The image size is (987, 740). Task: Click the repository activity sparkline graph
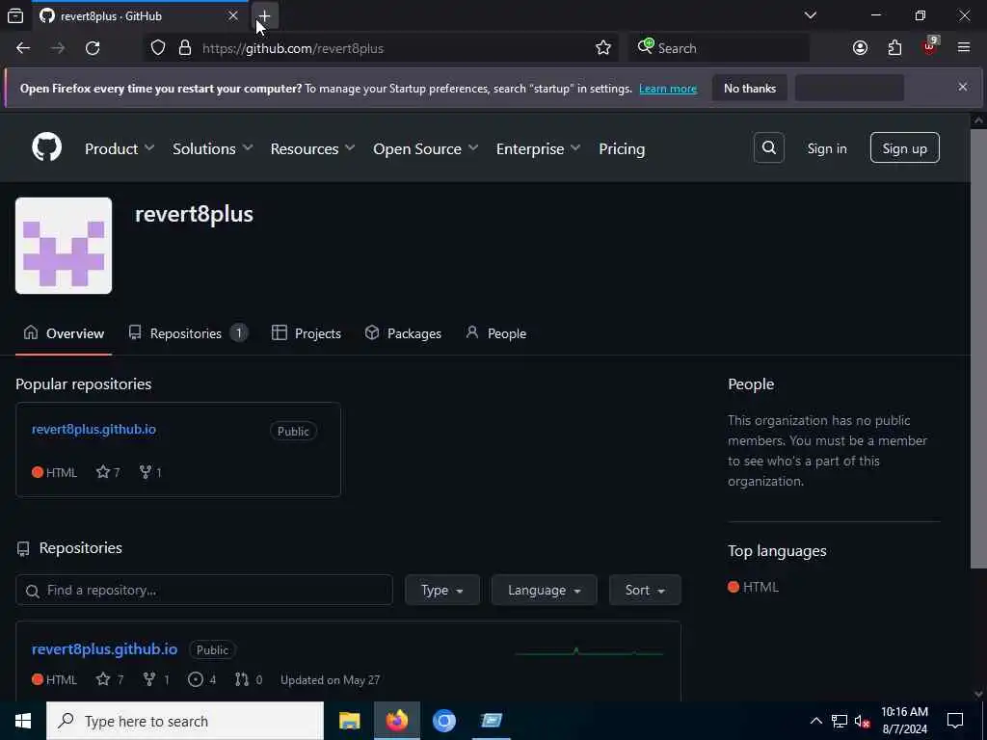tap(589, 652)
